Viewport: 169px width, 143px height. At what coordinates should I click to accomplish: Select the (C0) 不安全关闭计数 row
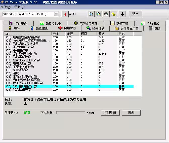pos(69,67)
